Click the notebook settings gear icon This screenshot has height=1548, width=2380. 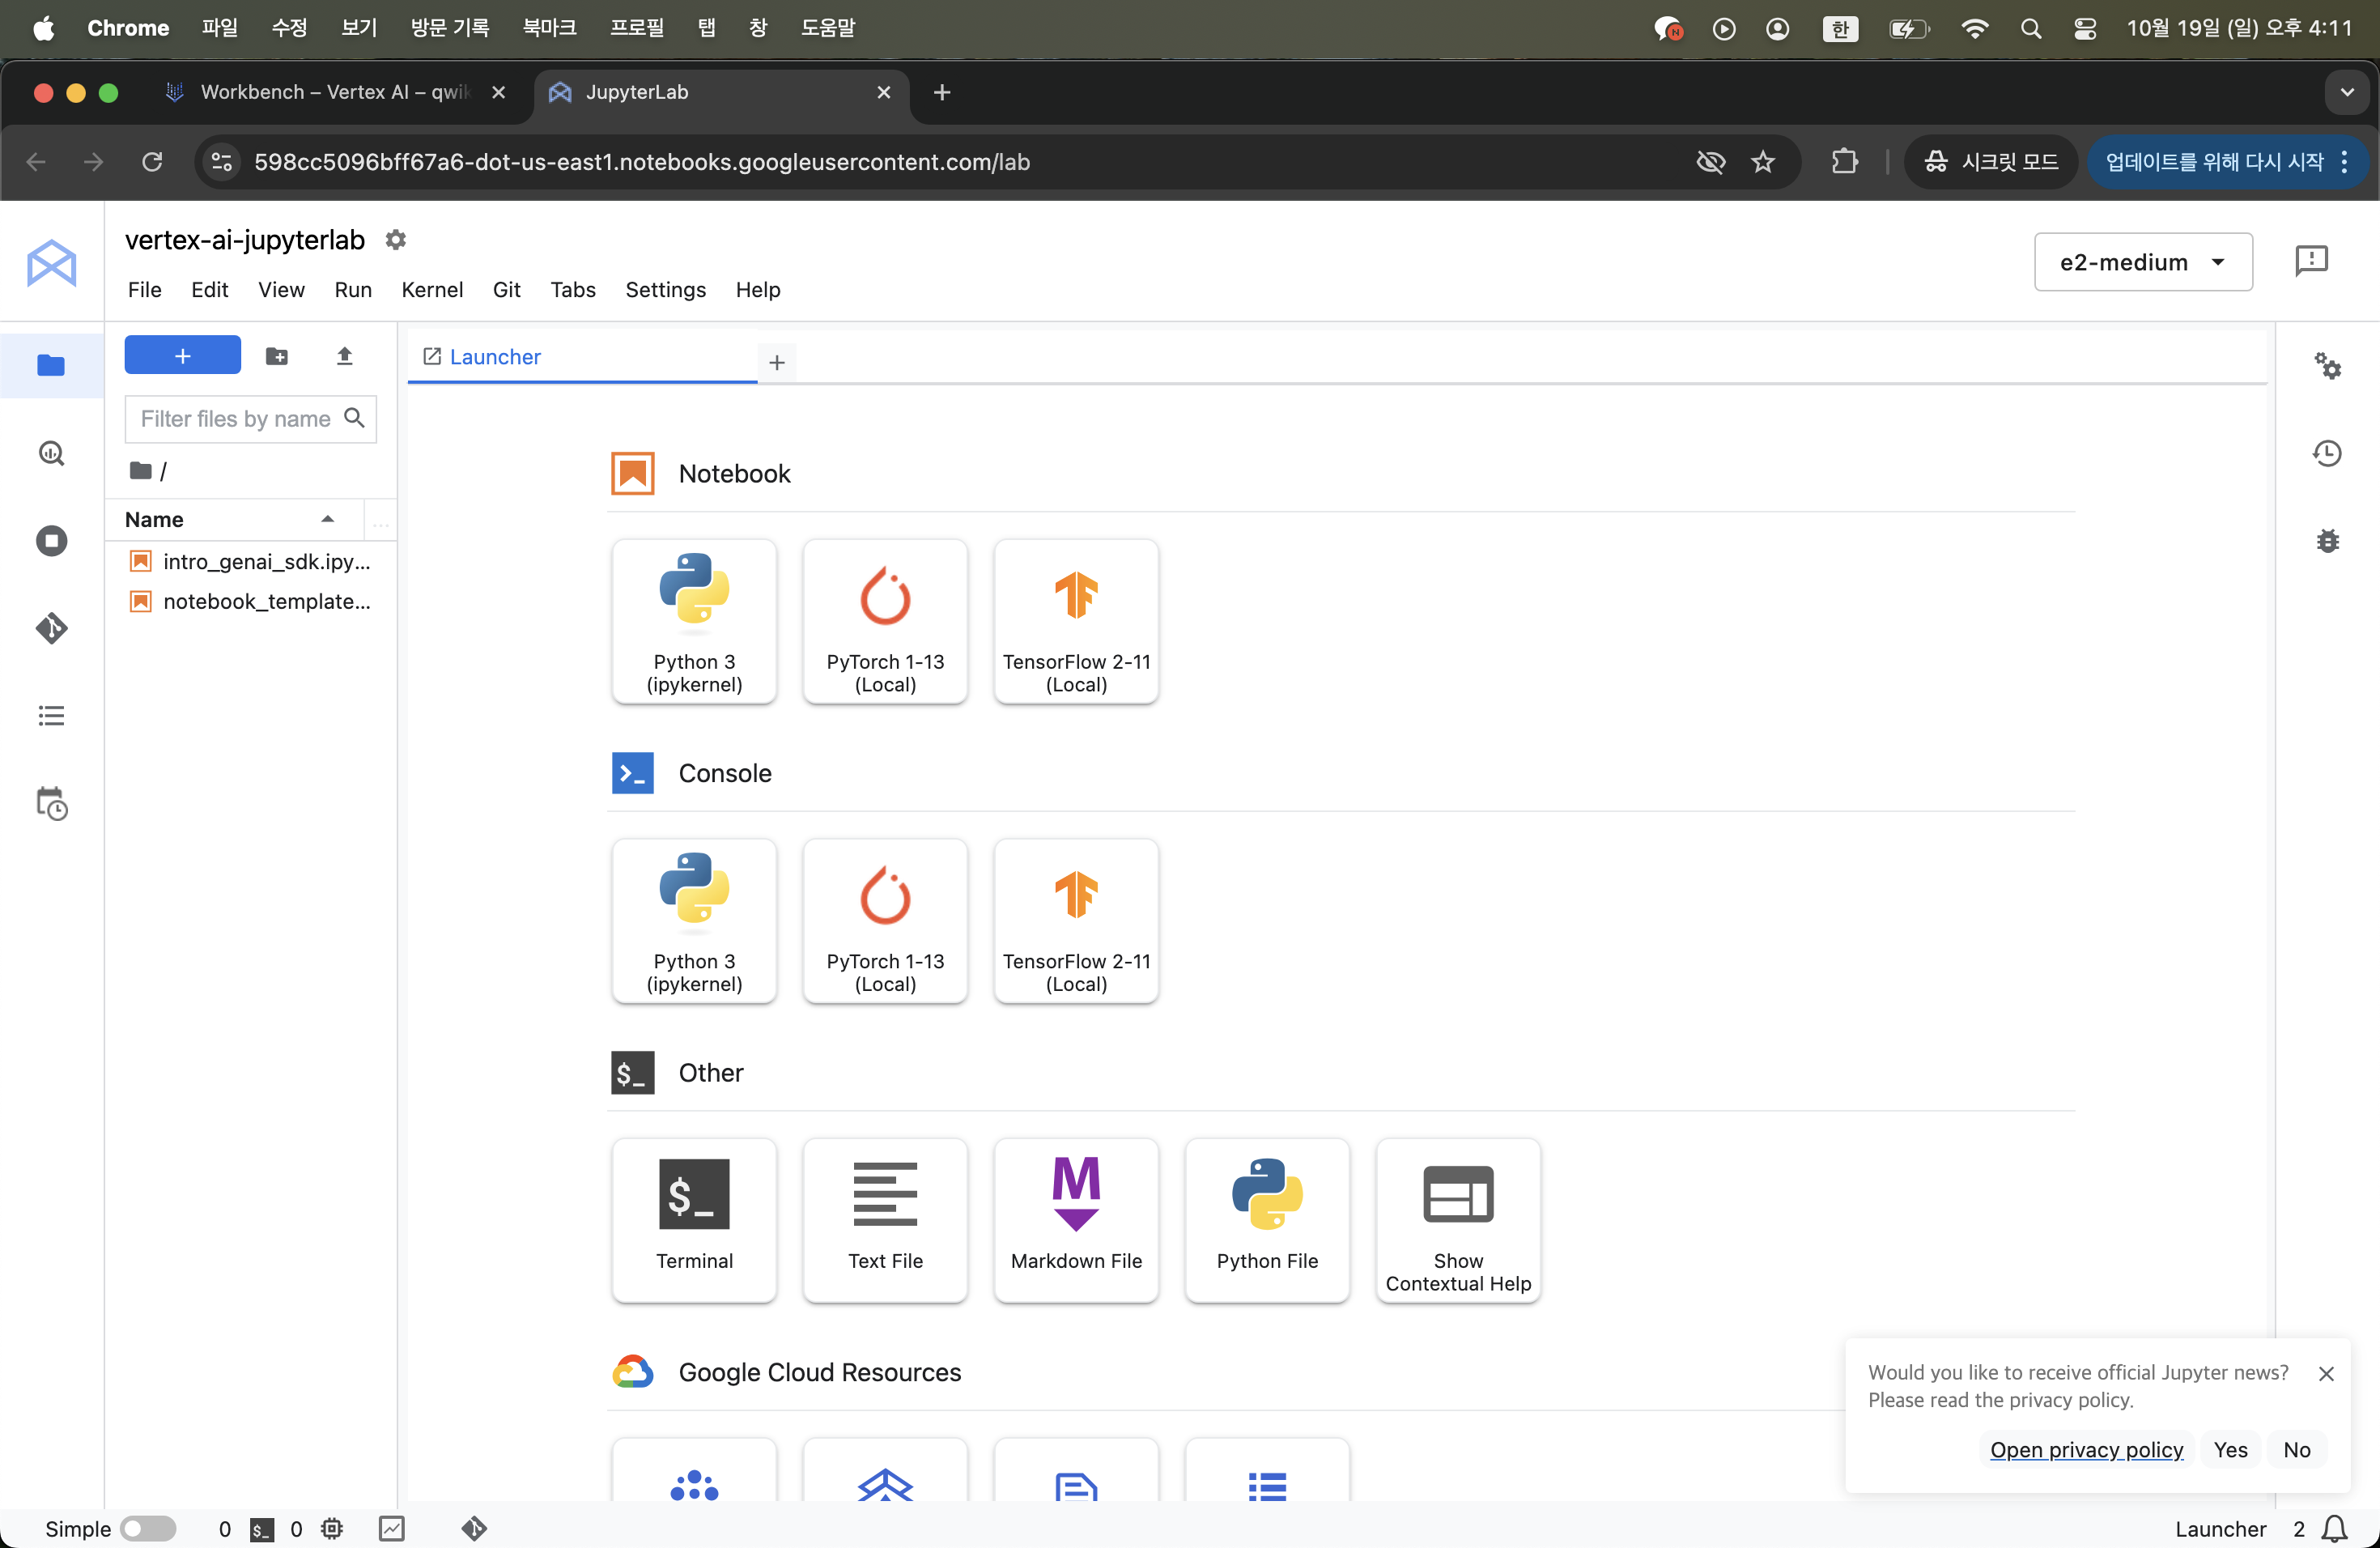(396, 240)
